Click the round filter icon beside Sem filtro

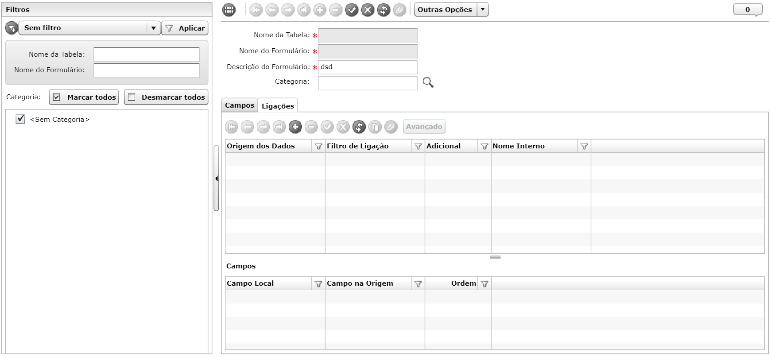[12, 28]
